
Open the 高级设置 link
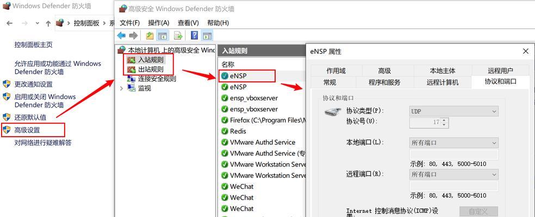click(27, 130)
